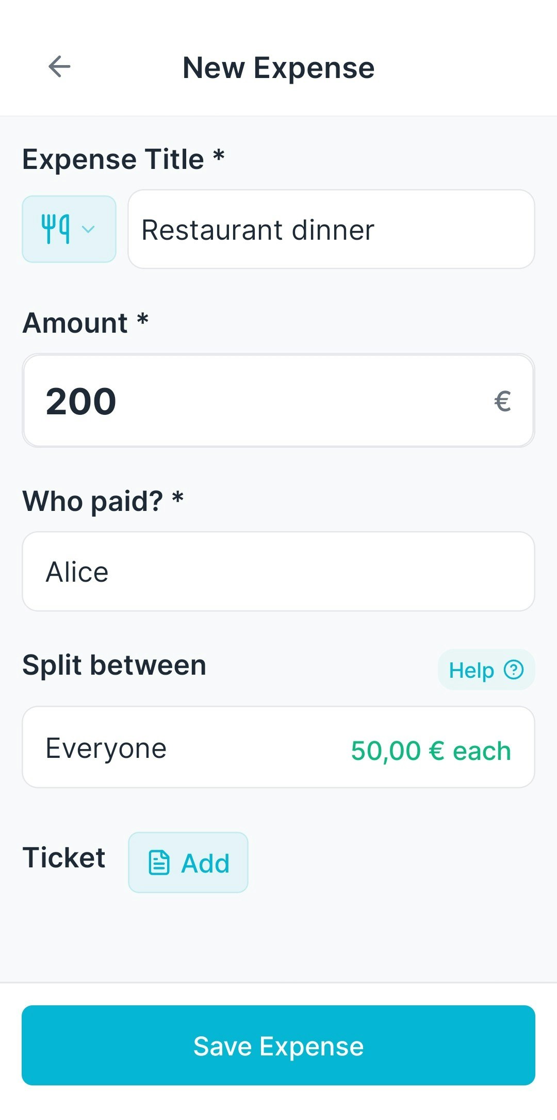Click the euro currency symbol

(502, 401)
